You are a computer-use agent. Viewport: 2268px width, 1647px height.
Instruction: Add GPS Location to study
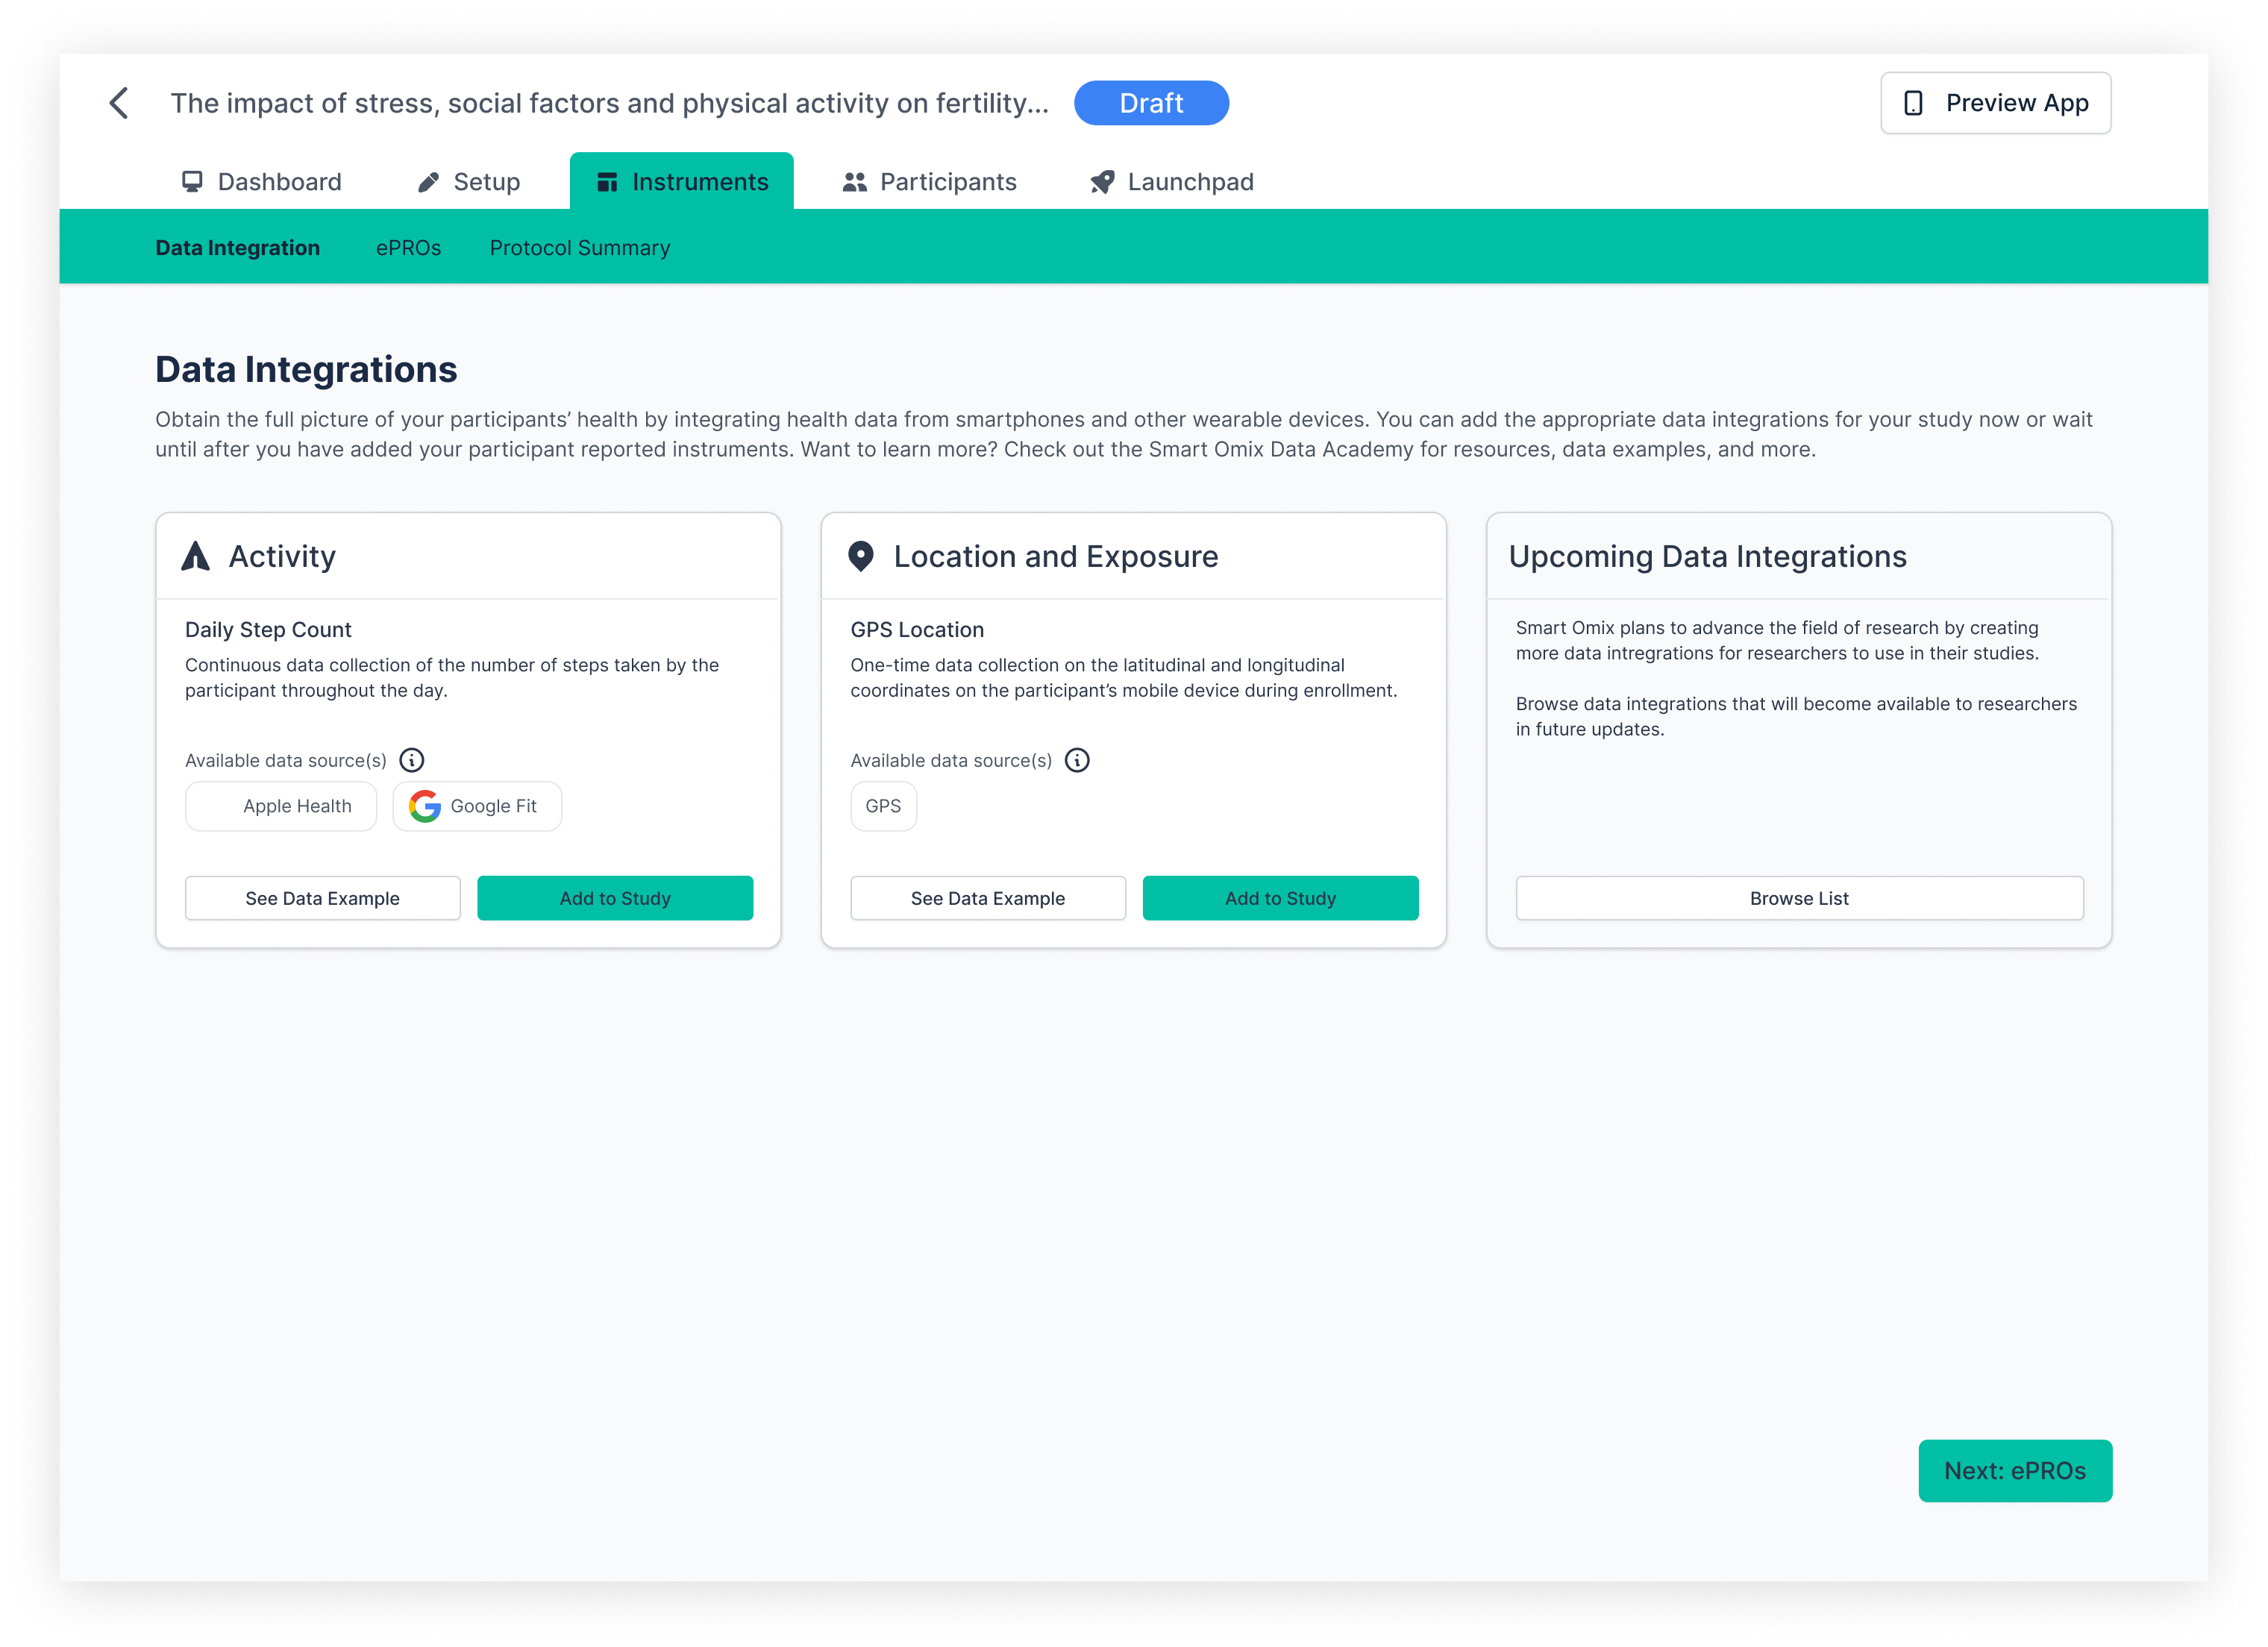click(x=1280, y=898)
